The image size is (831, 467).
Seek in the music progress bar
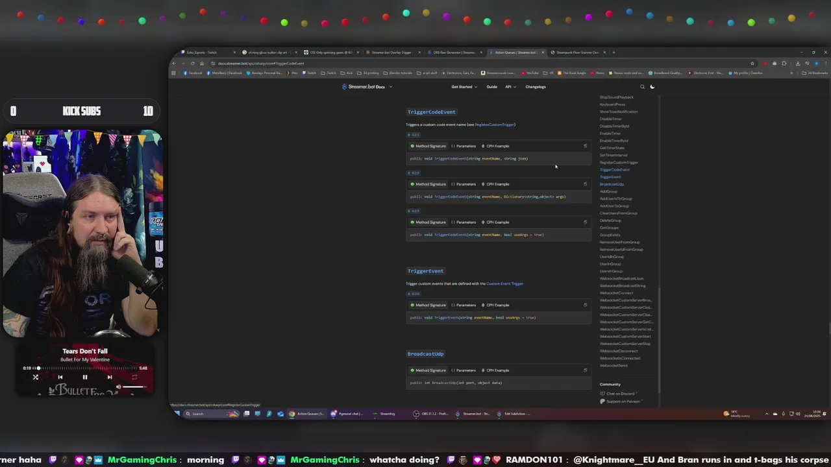(85, 368)
